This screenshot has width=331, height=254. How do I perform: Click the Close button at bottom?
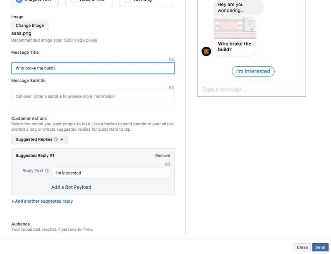click(302, 247)
